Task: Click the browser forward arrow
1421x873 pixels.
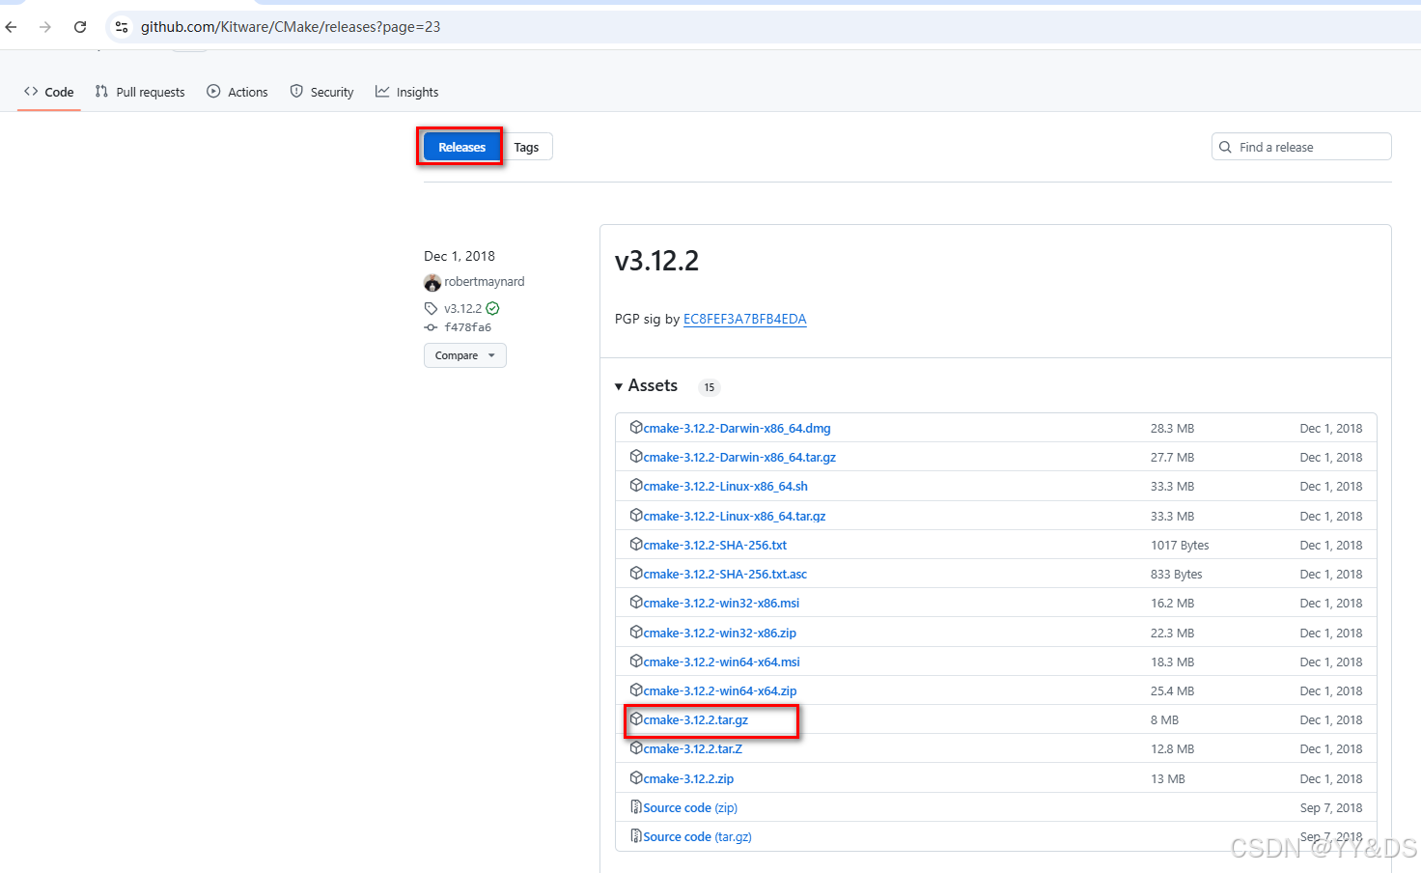Action: [45, 27]
